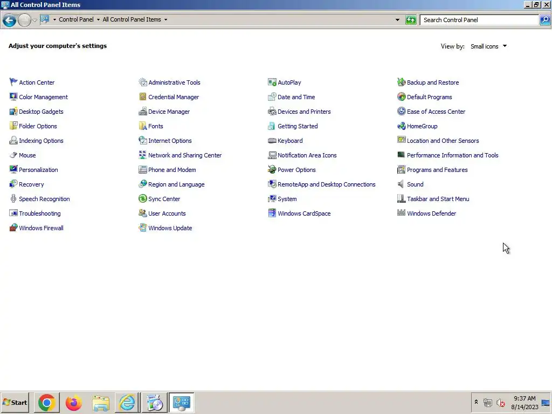The height and width of the screenshot is (414, 552).
Task: Click the Color Management icon
Action: [x=13, y=96]
